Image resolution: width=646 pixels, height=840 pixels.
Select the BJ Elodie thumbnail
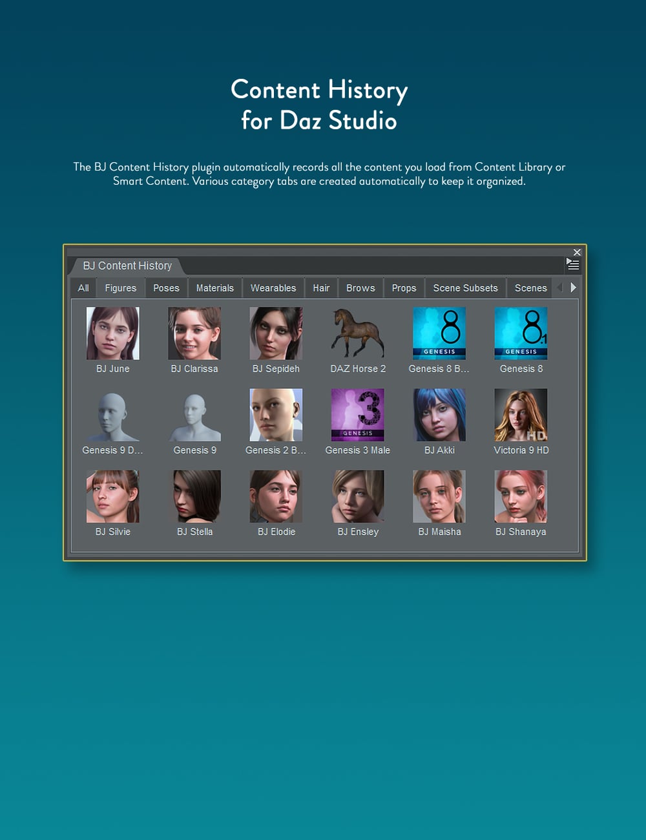tap(276, 496)
